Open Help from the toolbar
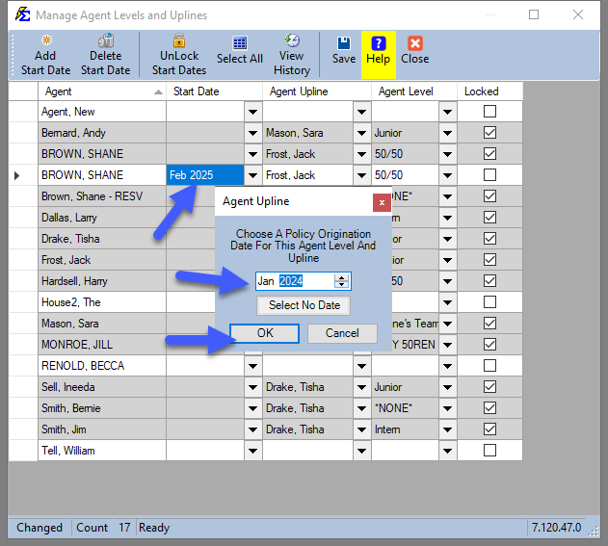The height and width of the screenshot is (546, 608). tap(378, 54)
